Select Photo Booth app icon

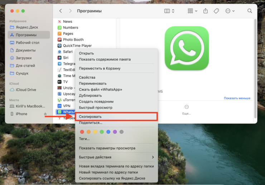(59, 39)
